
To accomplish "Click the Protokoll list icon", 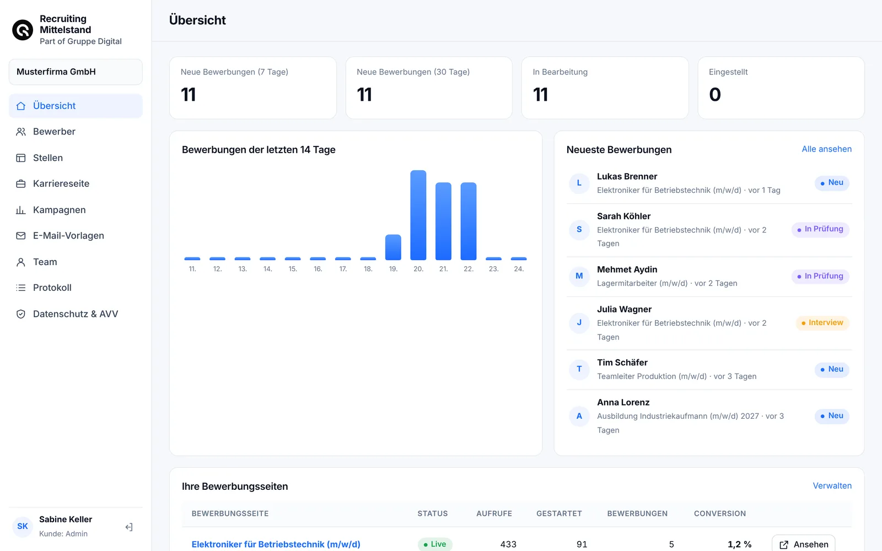I will point(21,288).
